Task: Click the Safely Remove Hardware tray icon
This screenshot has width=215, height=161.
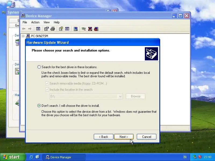Action: (195, 157)
